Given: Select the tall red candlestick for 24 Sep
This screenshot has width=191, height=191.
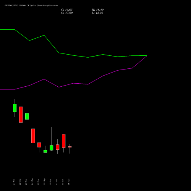Looking at the screenshot, I should pos(33,136).
